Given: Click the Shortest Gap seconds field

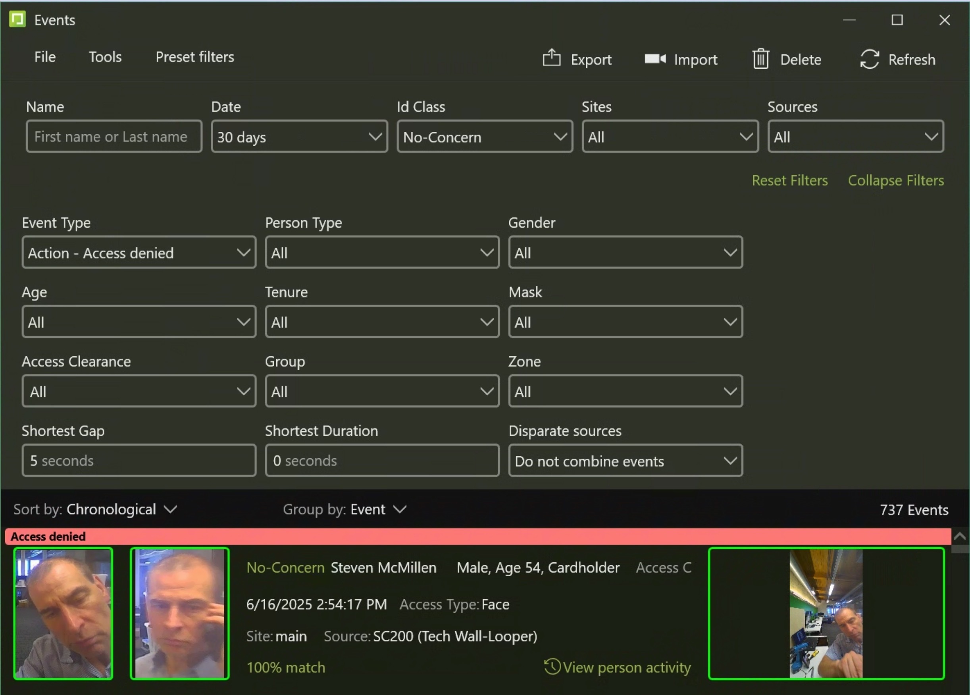Looking at the screenshot, I should [139, 461].
